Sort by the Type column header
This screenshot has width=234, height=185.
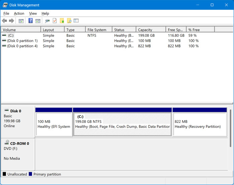tap(75, 30)
